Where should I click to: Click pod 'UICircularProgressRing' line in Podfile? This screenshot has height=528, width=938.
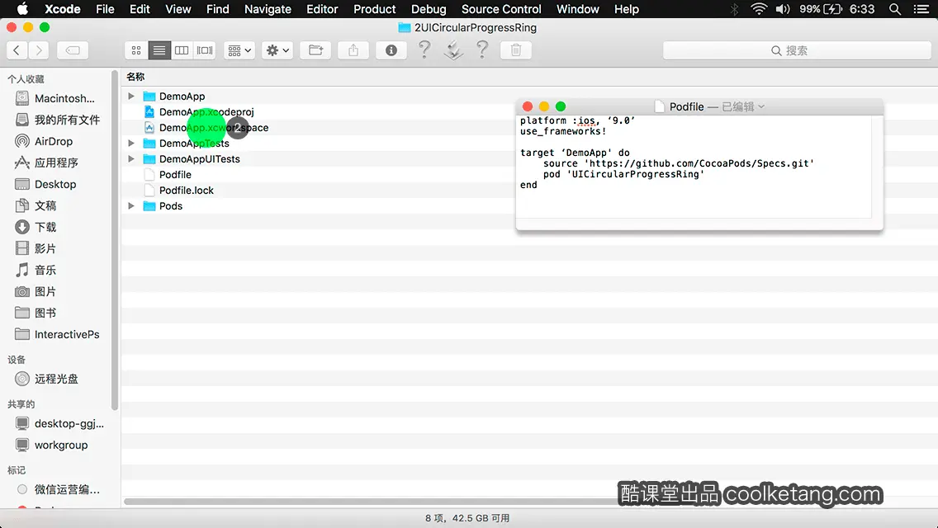pyautogui.click(x=623, y=174)
